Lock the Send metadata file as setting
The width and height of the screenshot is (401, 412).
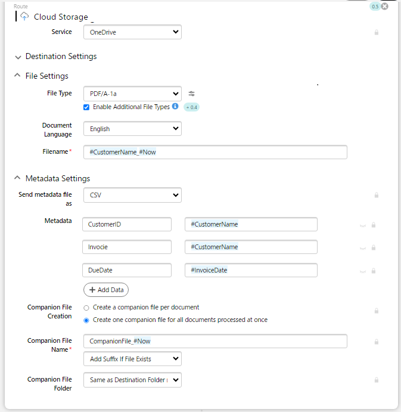(377, 195)
